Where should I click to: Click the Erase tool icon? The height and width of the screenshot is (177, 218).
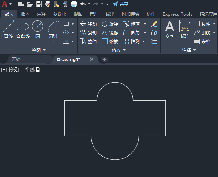[x=154, y=24]
